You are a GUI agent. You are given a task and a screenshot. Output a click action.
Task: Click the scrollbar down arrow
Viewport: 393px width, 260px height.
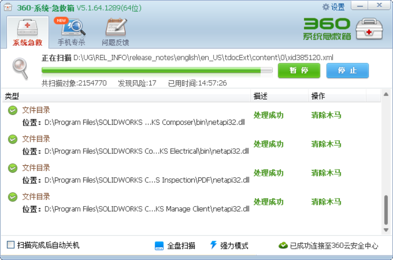[386, 230]
